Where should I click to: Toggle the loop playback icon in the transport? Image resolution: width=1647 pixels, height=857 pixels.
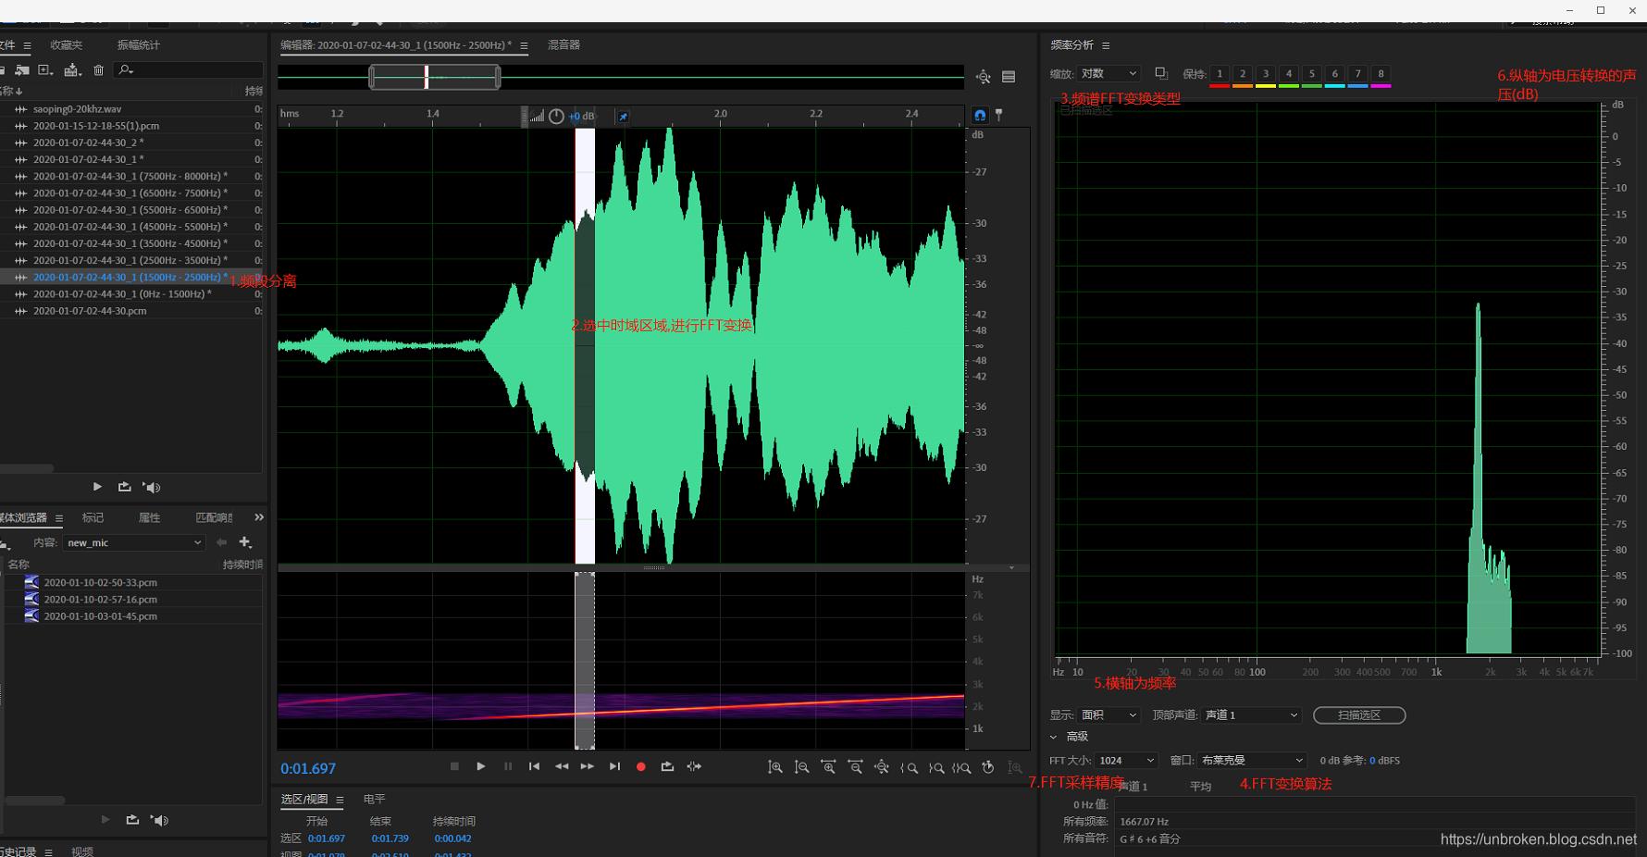(x=667, y=766)
